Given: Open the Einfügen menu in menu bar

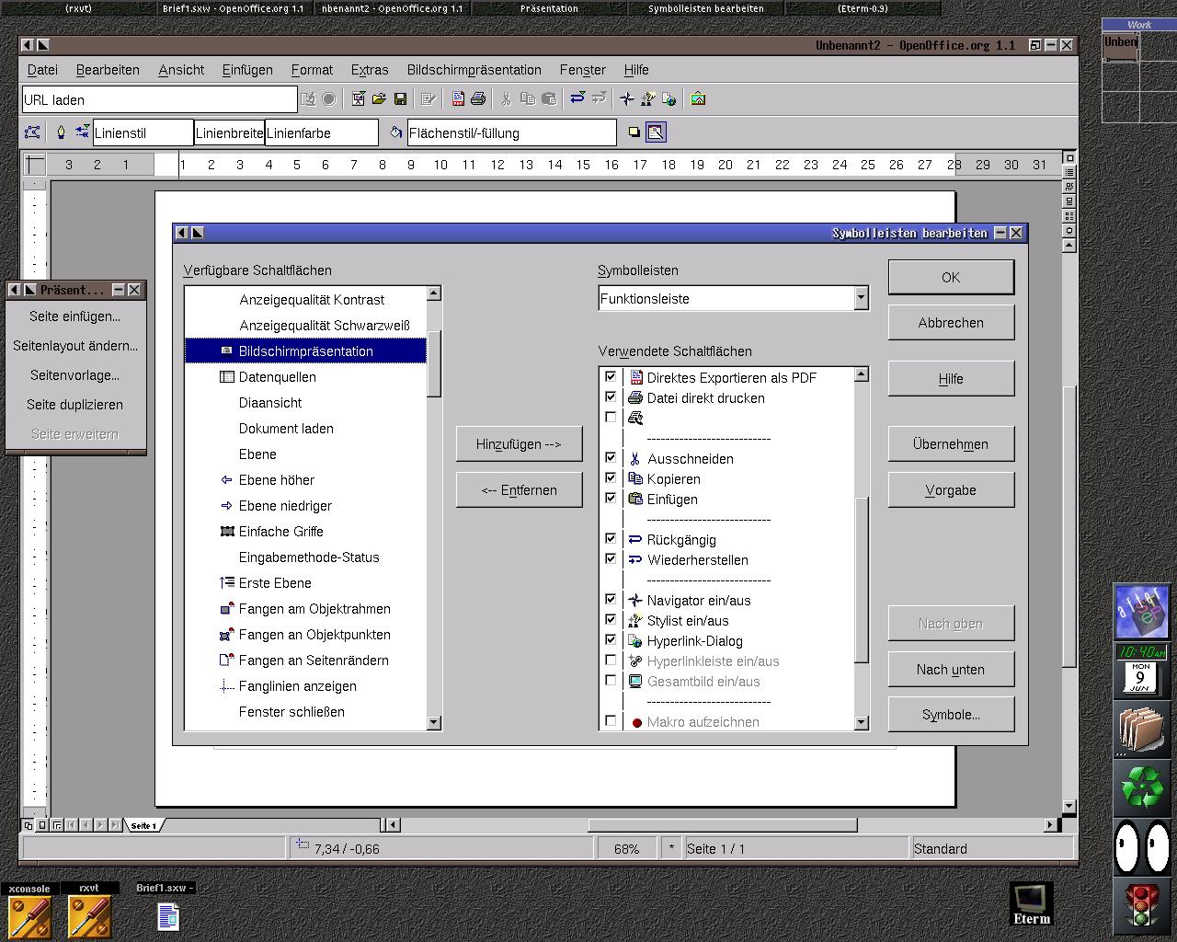Looking at the screenshot, I should pyautogui.click(x=247, y=70).
